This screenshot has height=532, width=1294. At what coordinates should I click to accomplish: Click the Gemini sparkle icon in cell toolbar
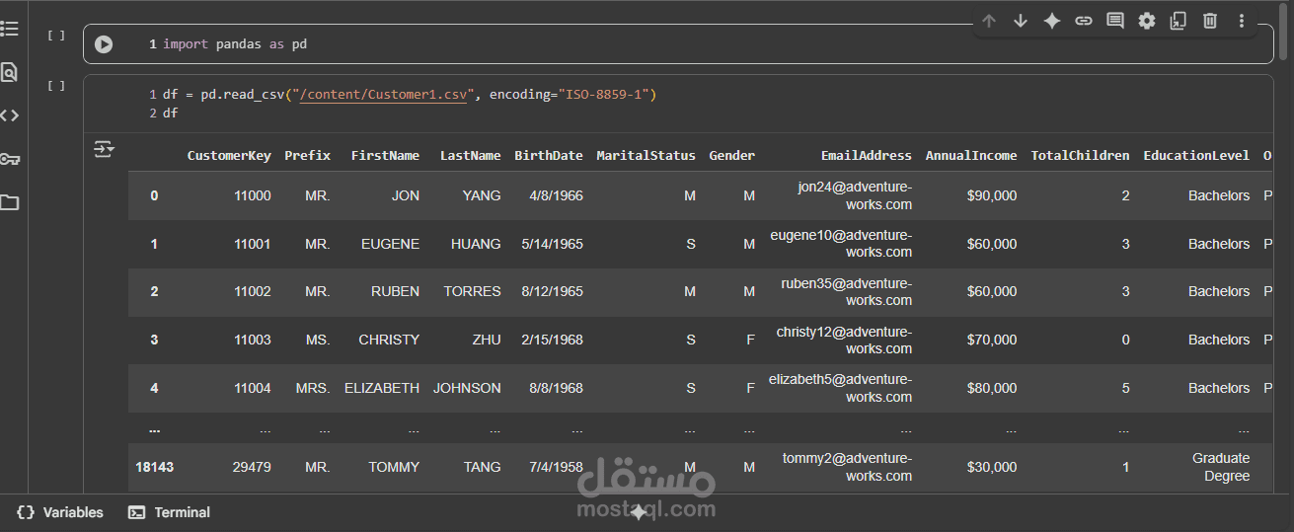coord(1052,21)
